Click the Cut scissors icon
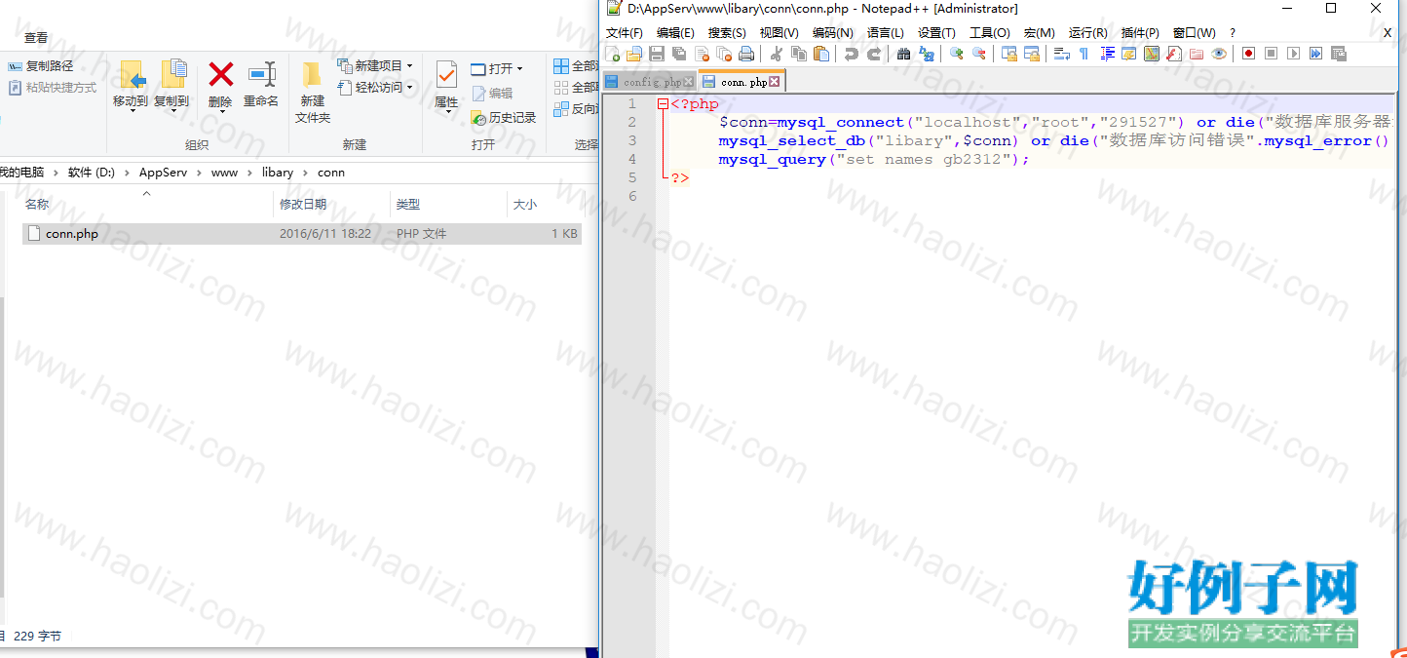This screenshot has height=658, width=1407. click(777, 54)
